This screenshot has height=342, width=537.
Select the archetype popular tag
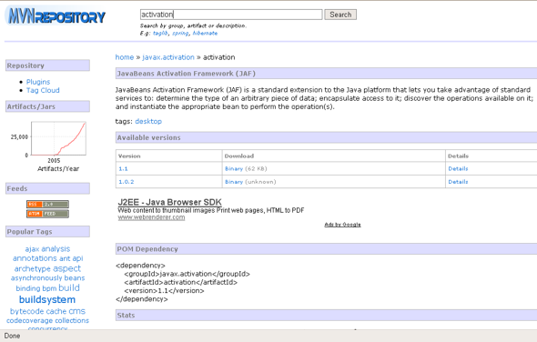pyautogui.click(x=33, y=268)
